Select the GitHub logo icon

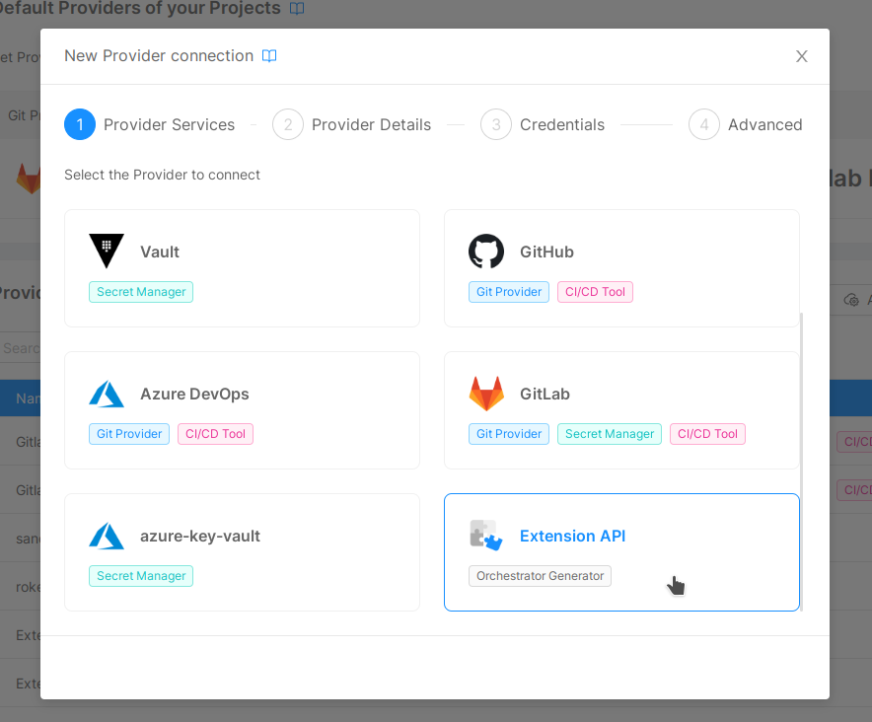point(486,251)
